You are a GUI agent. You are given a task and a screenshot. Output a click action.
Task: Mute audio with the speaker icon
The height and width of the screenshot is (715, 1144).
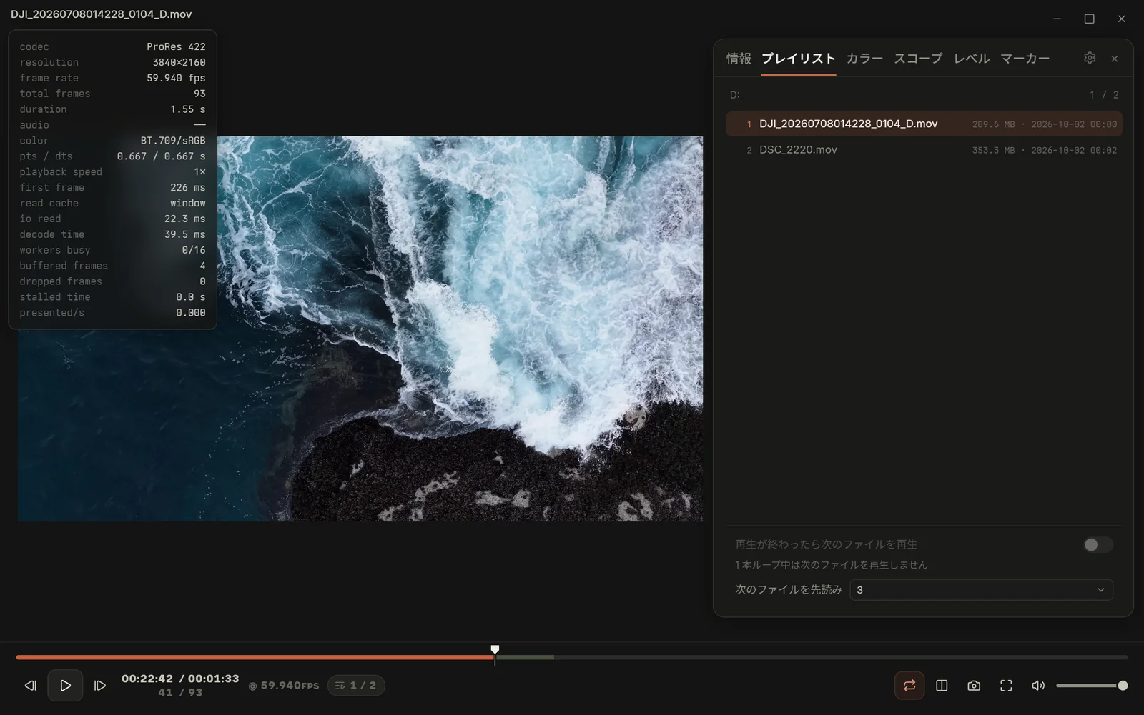coord(1038,686)
